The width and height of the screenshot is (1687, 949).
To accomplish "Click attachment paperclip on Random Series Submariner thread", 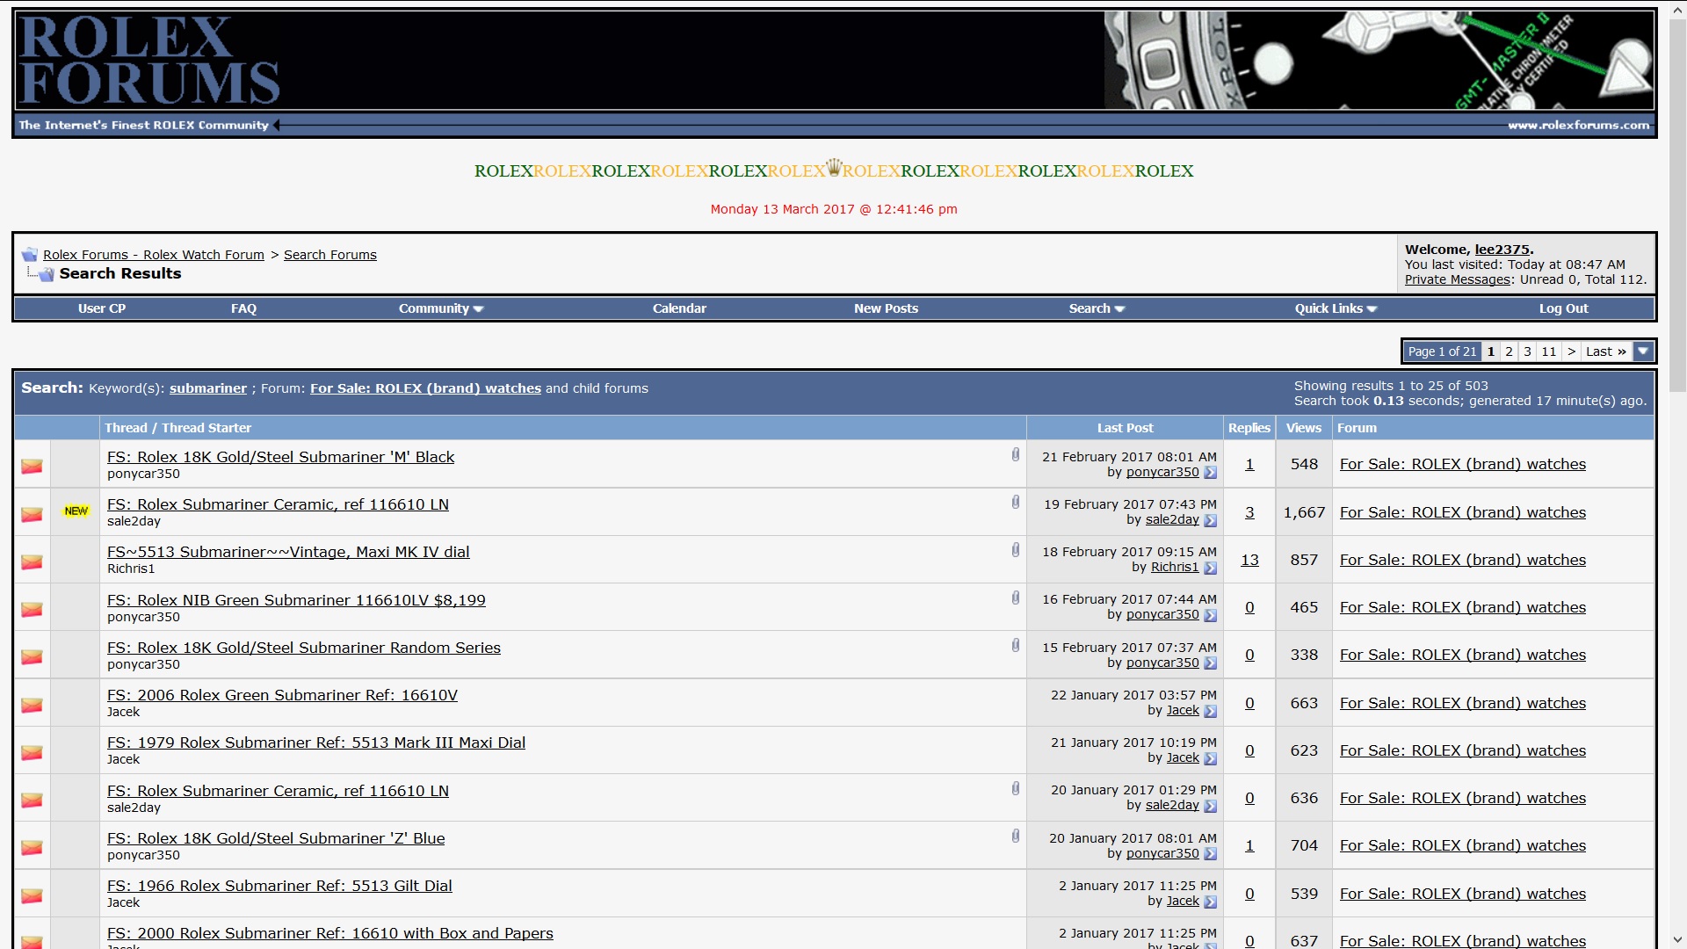I will [1015, 645].
